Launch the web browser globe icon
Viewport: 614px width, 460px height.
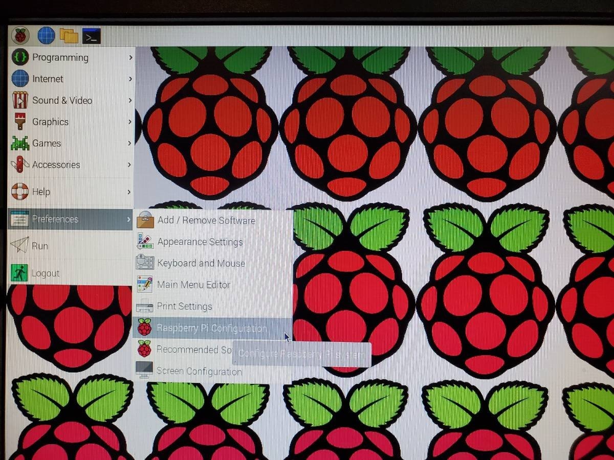click(x=46, y=35)
